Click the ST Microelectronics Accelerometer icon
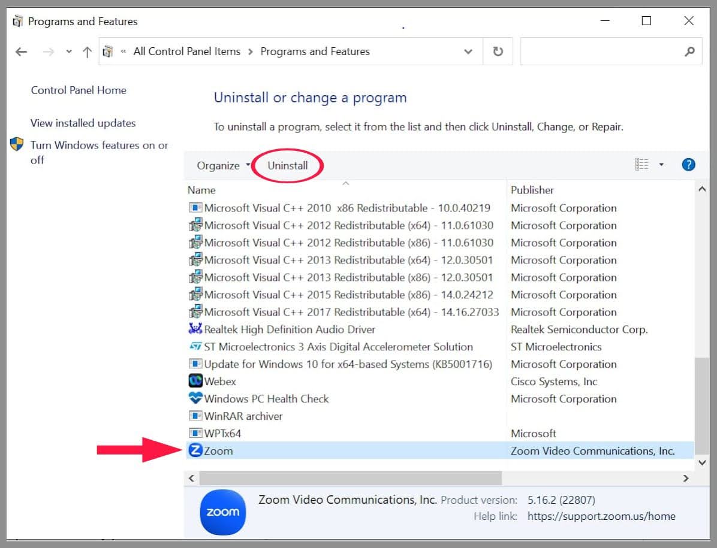717x548 pixels. tap(196, 347)
